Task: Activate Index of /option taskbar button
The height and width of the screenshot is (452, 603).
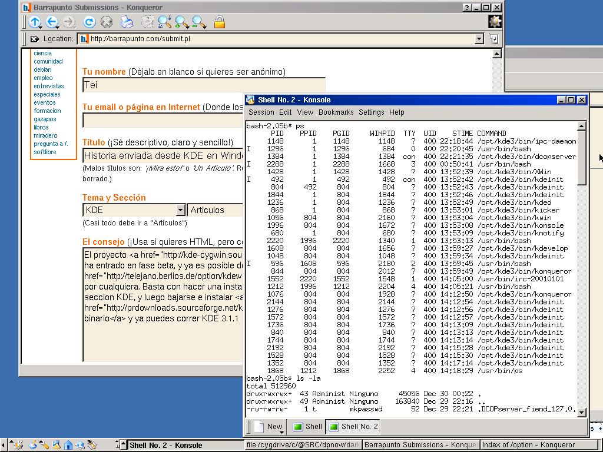Action: 538,445
